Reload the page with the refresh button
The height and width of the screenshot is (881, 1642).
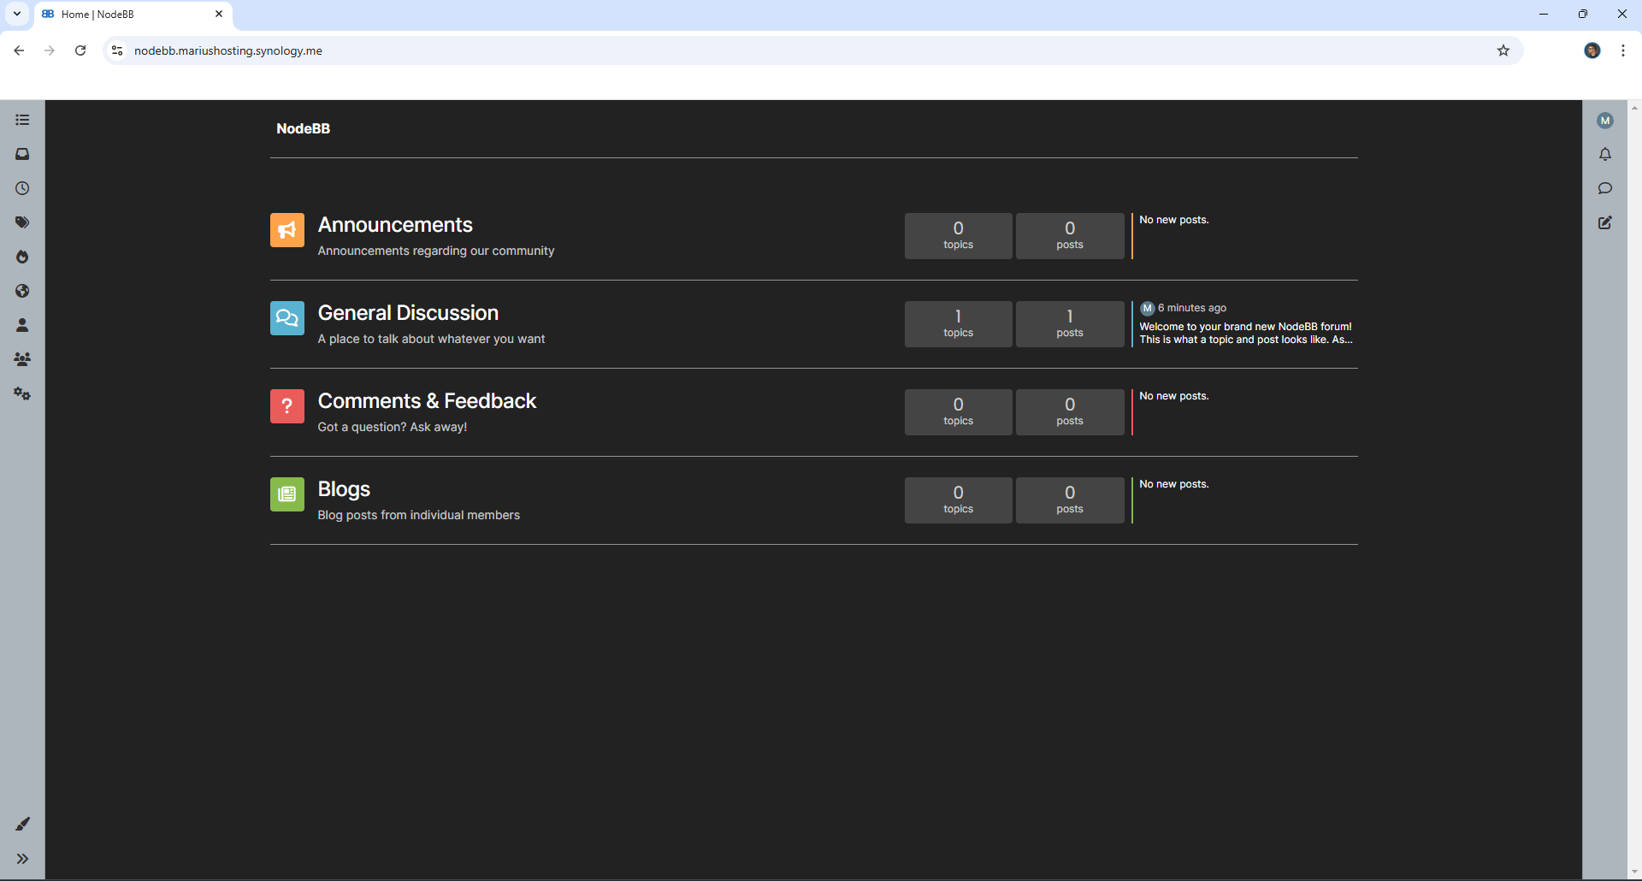(x=80, y=50)
